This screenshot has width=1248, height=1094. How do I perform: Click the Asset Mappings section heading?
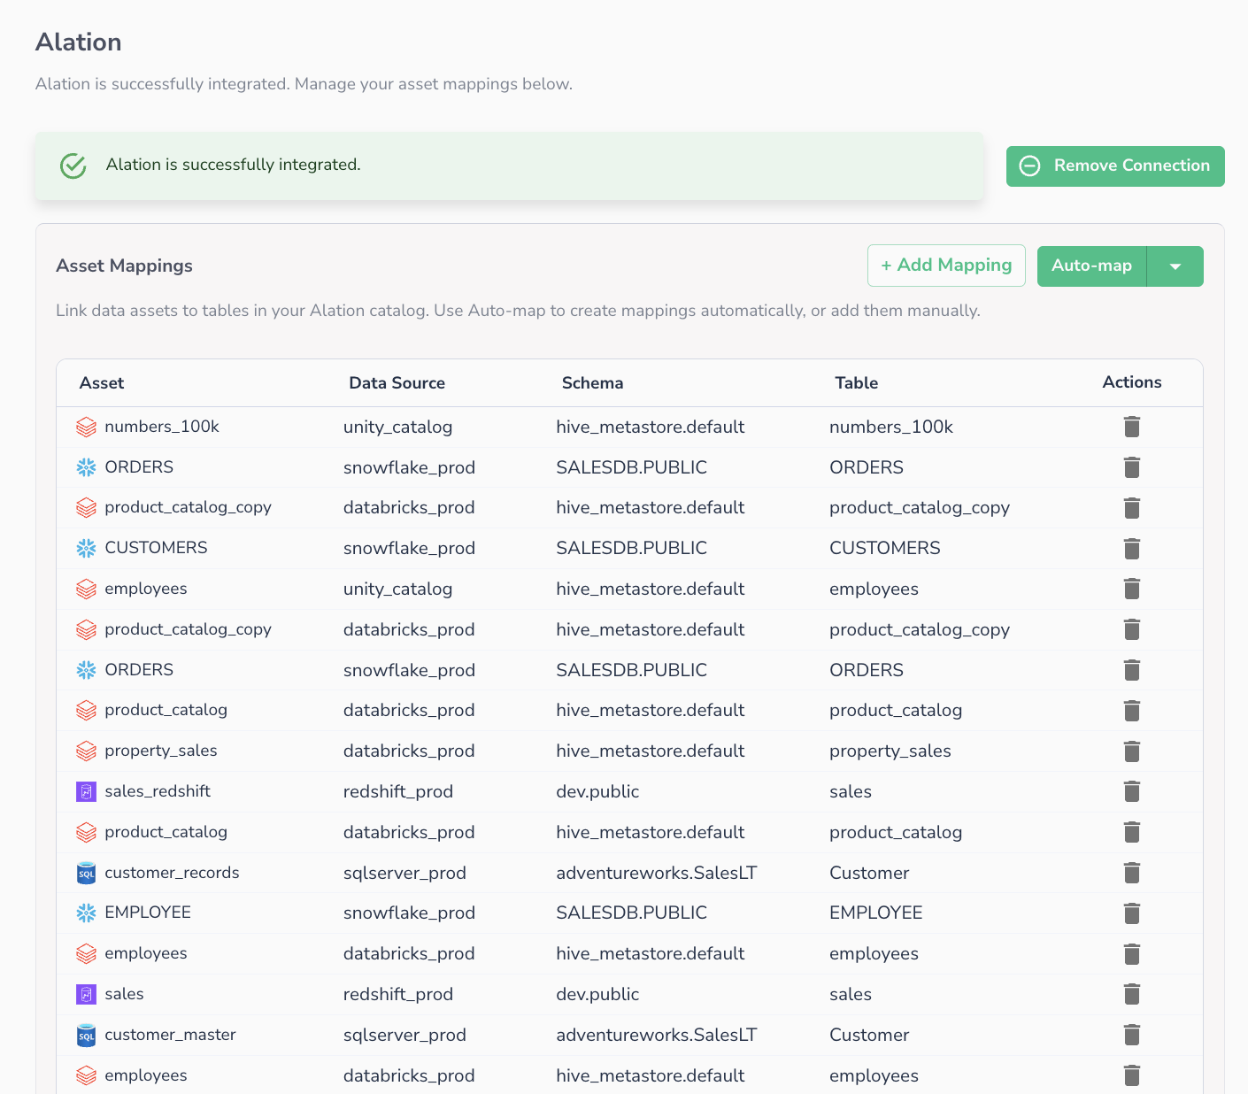coord(124,266)
